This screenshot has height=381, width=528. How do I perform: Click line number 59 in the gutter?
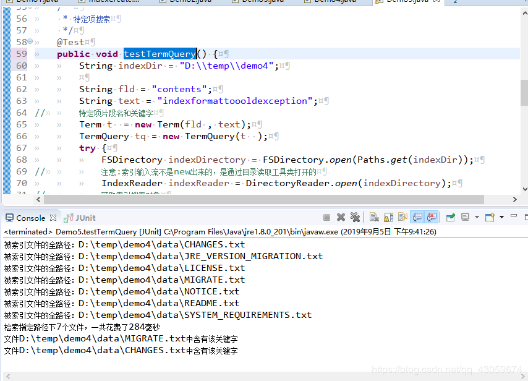22,54
